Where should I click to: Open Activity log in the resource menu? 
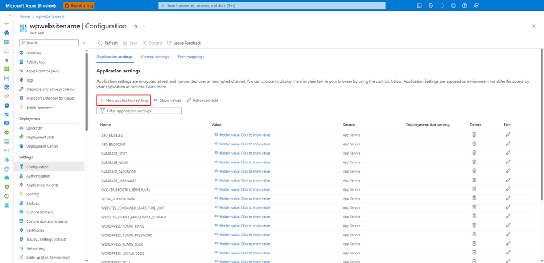pos(35,62)
